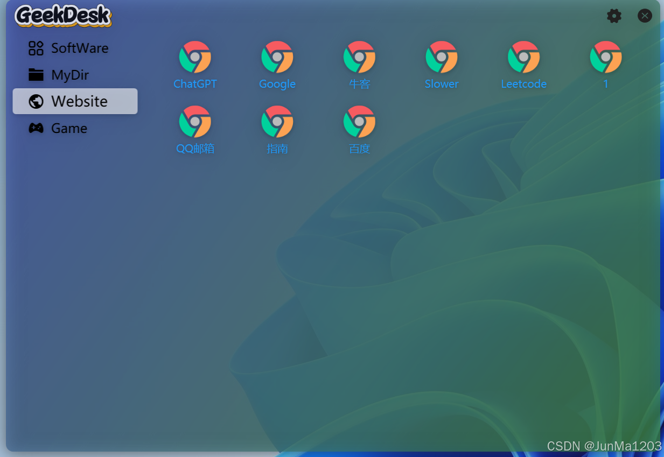The height and width of the screenshot is (457, 664).
Task: Click the Slower text label
Action: pyautogui.click(x=442, y=84)
